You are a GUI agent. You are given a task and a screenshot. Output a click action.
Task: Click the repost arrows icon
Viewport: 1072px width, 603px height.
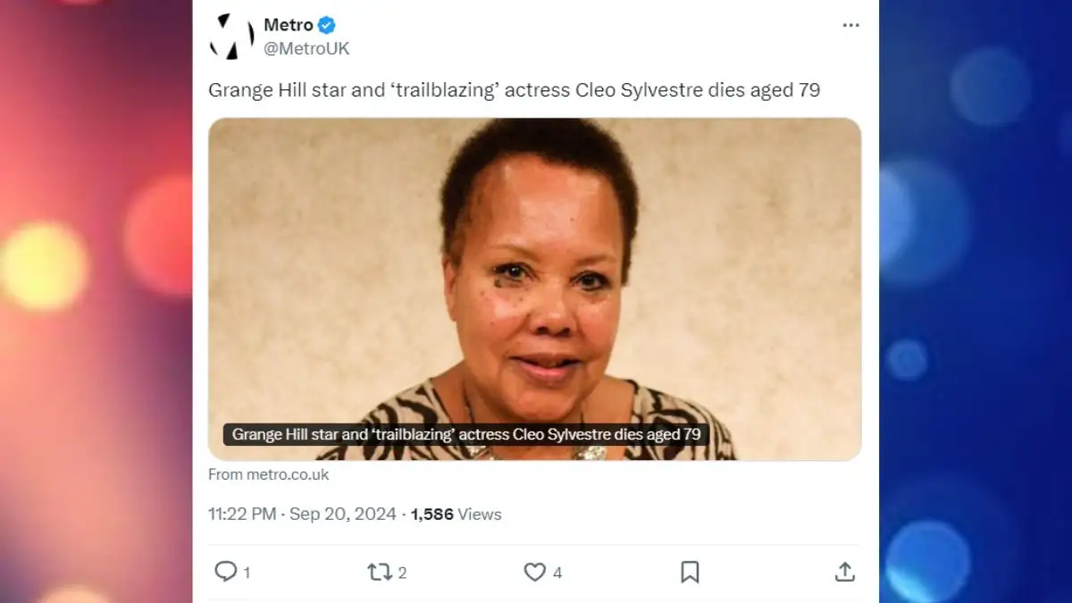pyautogui.click(x=380, y=572)
